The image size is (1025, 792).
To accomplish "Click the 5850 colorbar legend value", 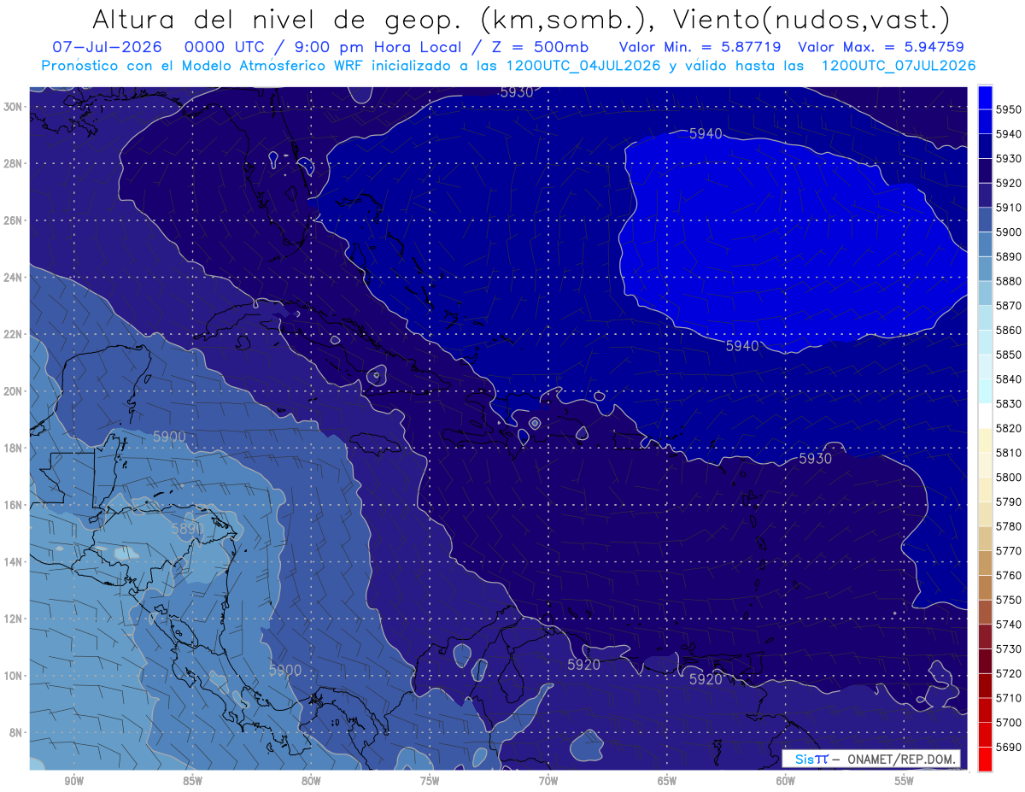I will click(x=1008, y=355).
